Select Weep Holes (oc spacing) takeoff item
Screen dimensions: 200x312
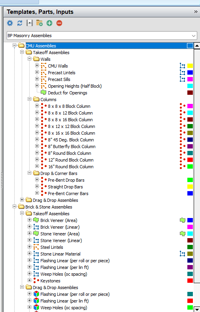[64, 274]
